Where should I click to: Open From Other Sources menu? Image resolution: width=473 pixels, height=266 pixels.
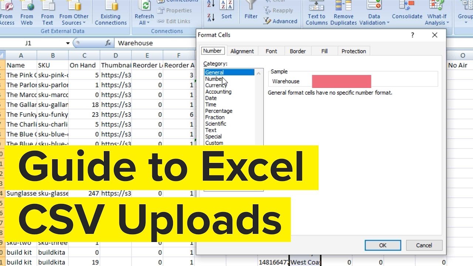click(74, 13)
